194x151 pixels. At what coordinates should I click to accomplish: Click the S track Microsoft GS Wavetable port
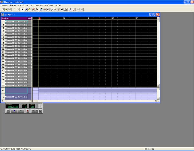[16, 97]
